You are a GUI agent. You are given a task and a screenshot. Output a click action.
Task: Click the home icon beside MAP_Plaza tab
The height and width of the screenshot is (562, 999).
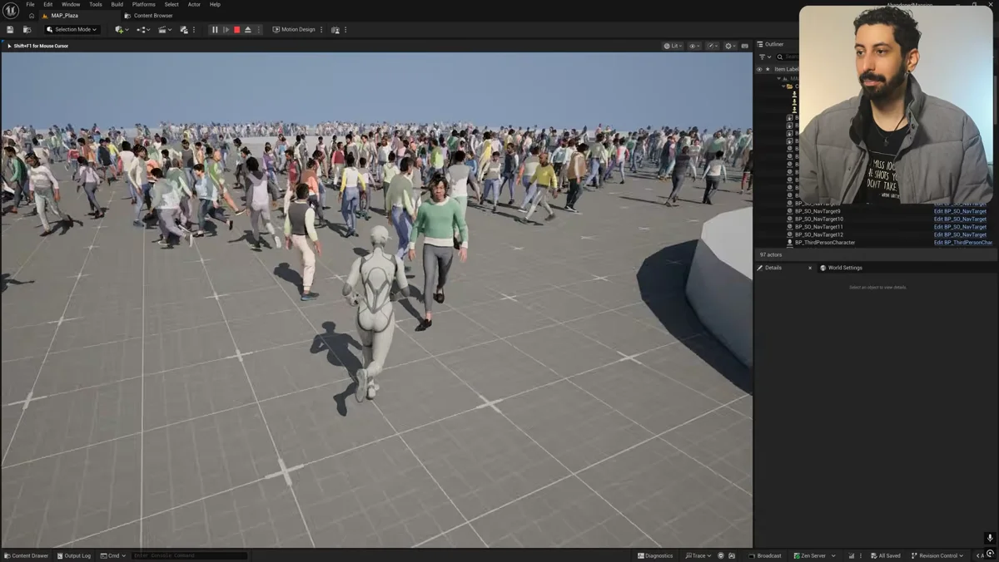click(32, 16)
